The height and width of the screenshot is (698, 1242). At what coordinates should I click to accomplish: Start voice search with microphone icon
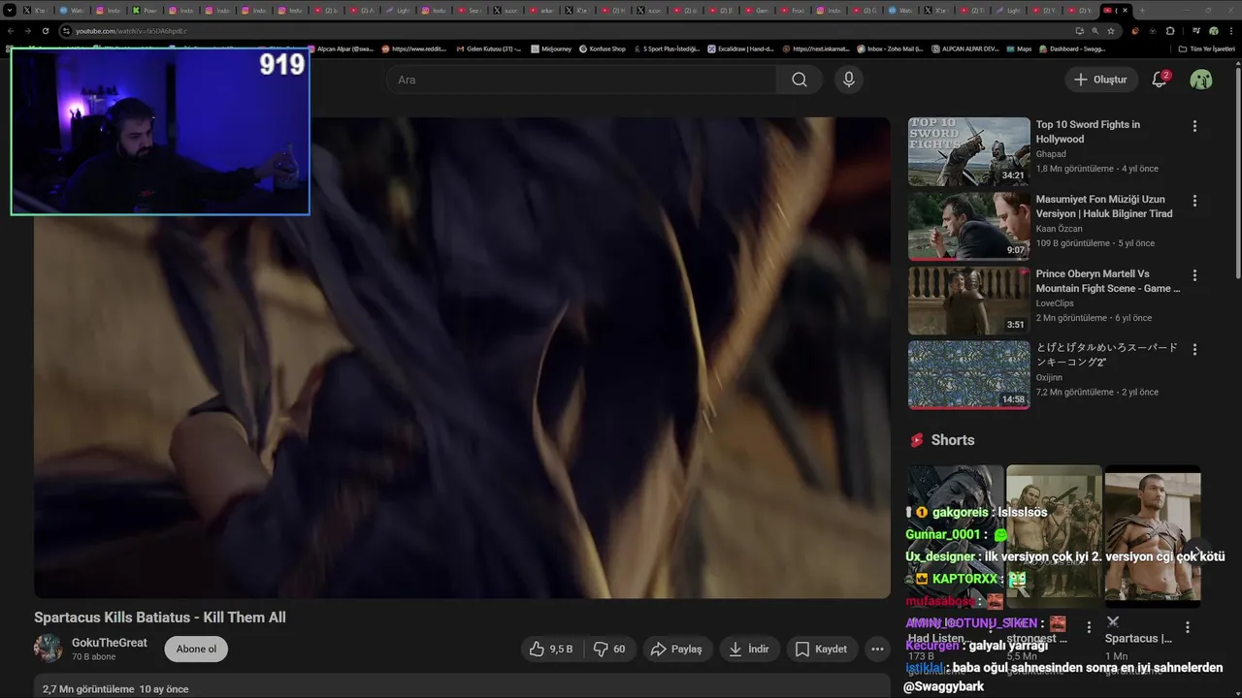(849, 79)
